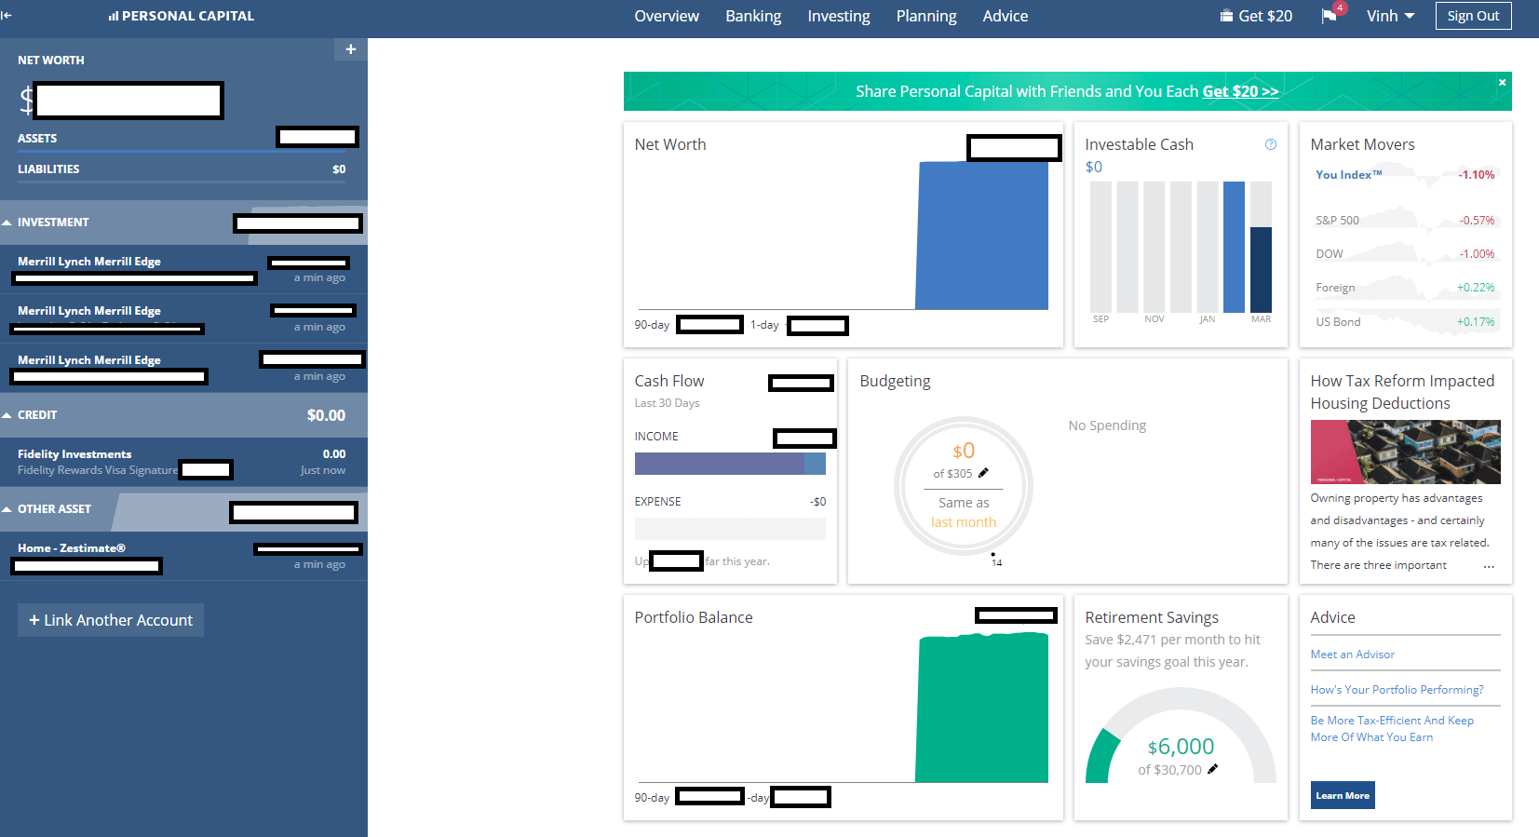Follow the Get $20 >> banner link

point(1240,91)
